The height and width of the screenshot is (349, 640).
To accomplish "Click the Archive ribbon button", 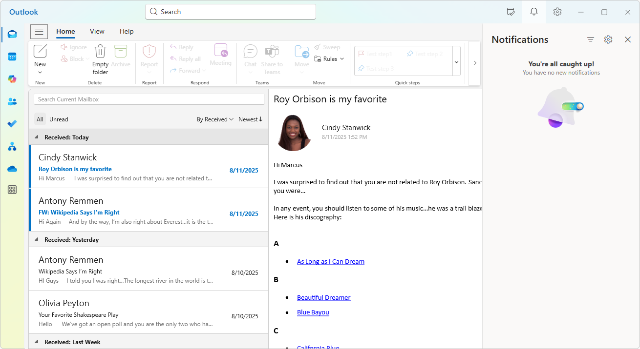I will (x=121, y=56).
